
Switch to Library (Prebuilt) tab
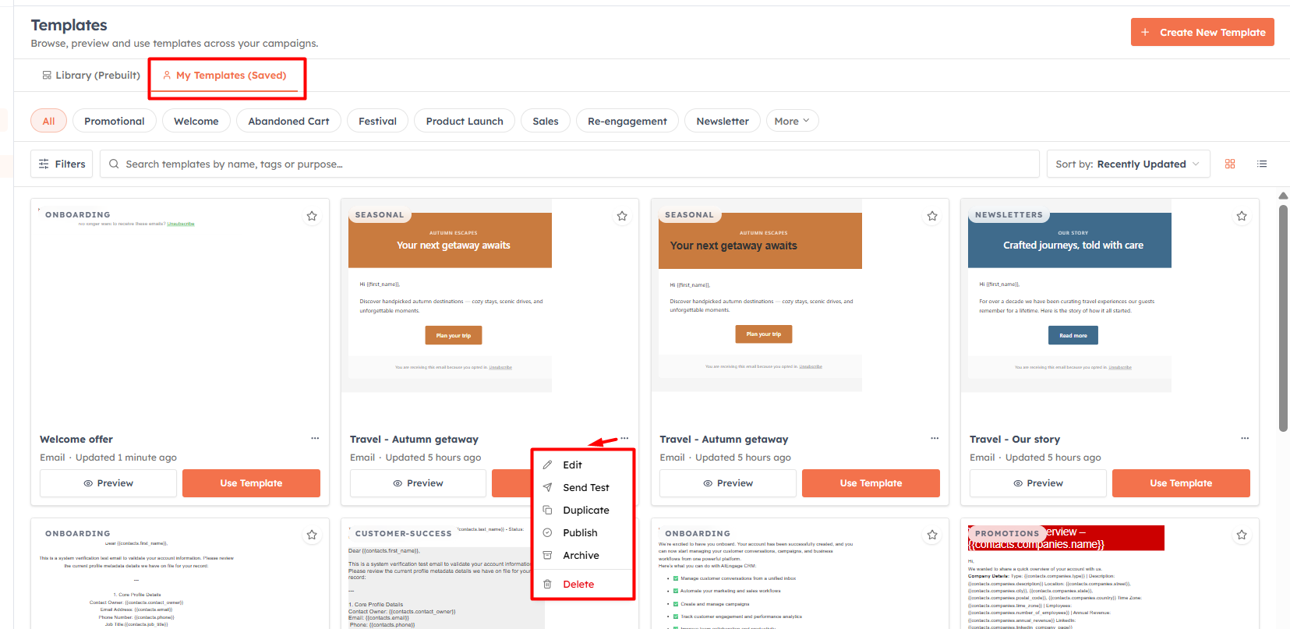tap(90, 76)
